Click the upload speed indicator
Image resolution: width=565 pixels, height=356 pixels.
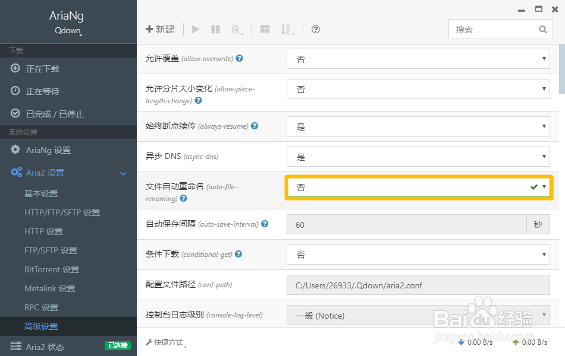(530, 342)
